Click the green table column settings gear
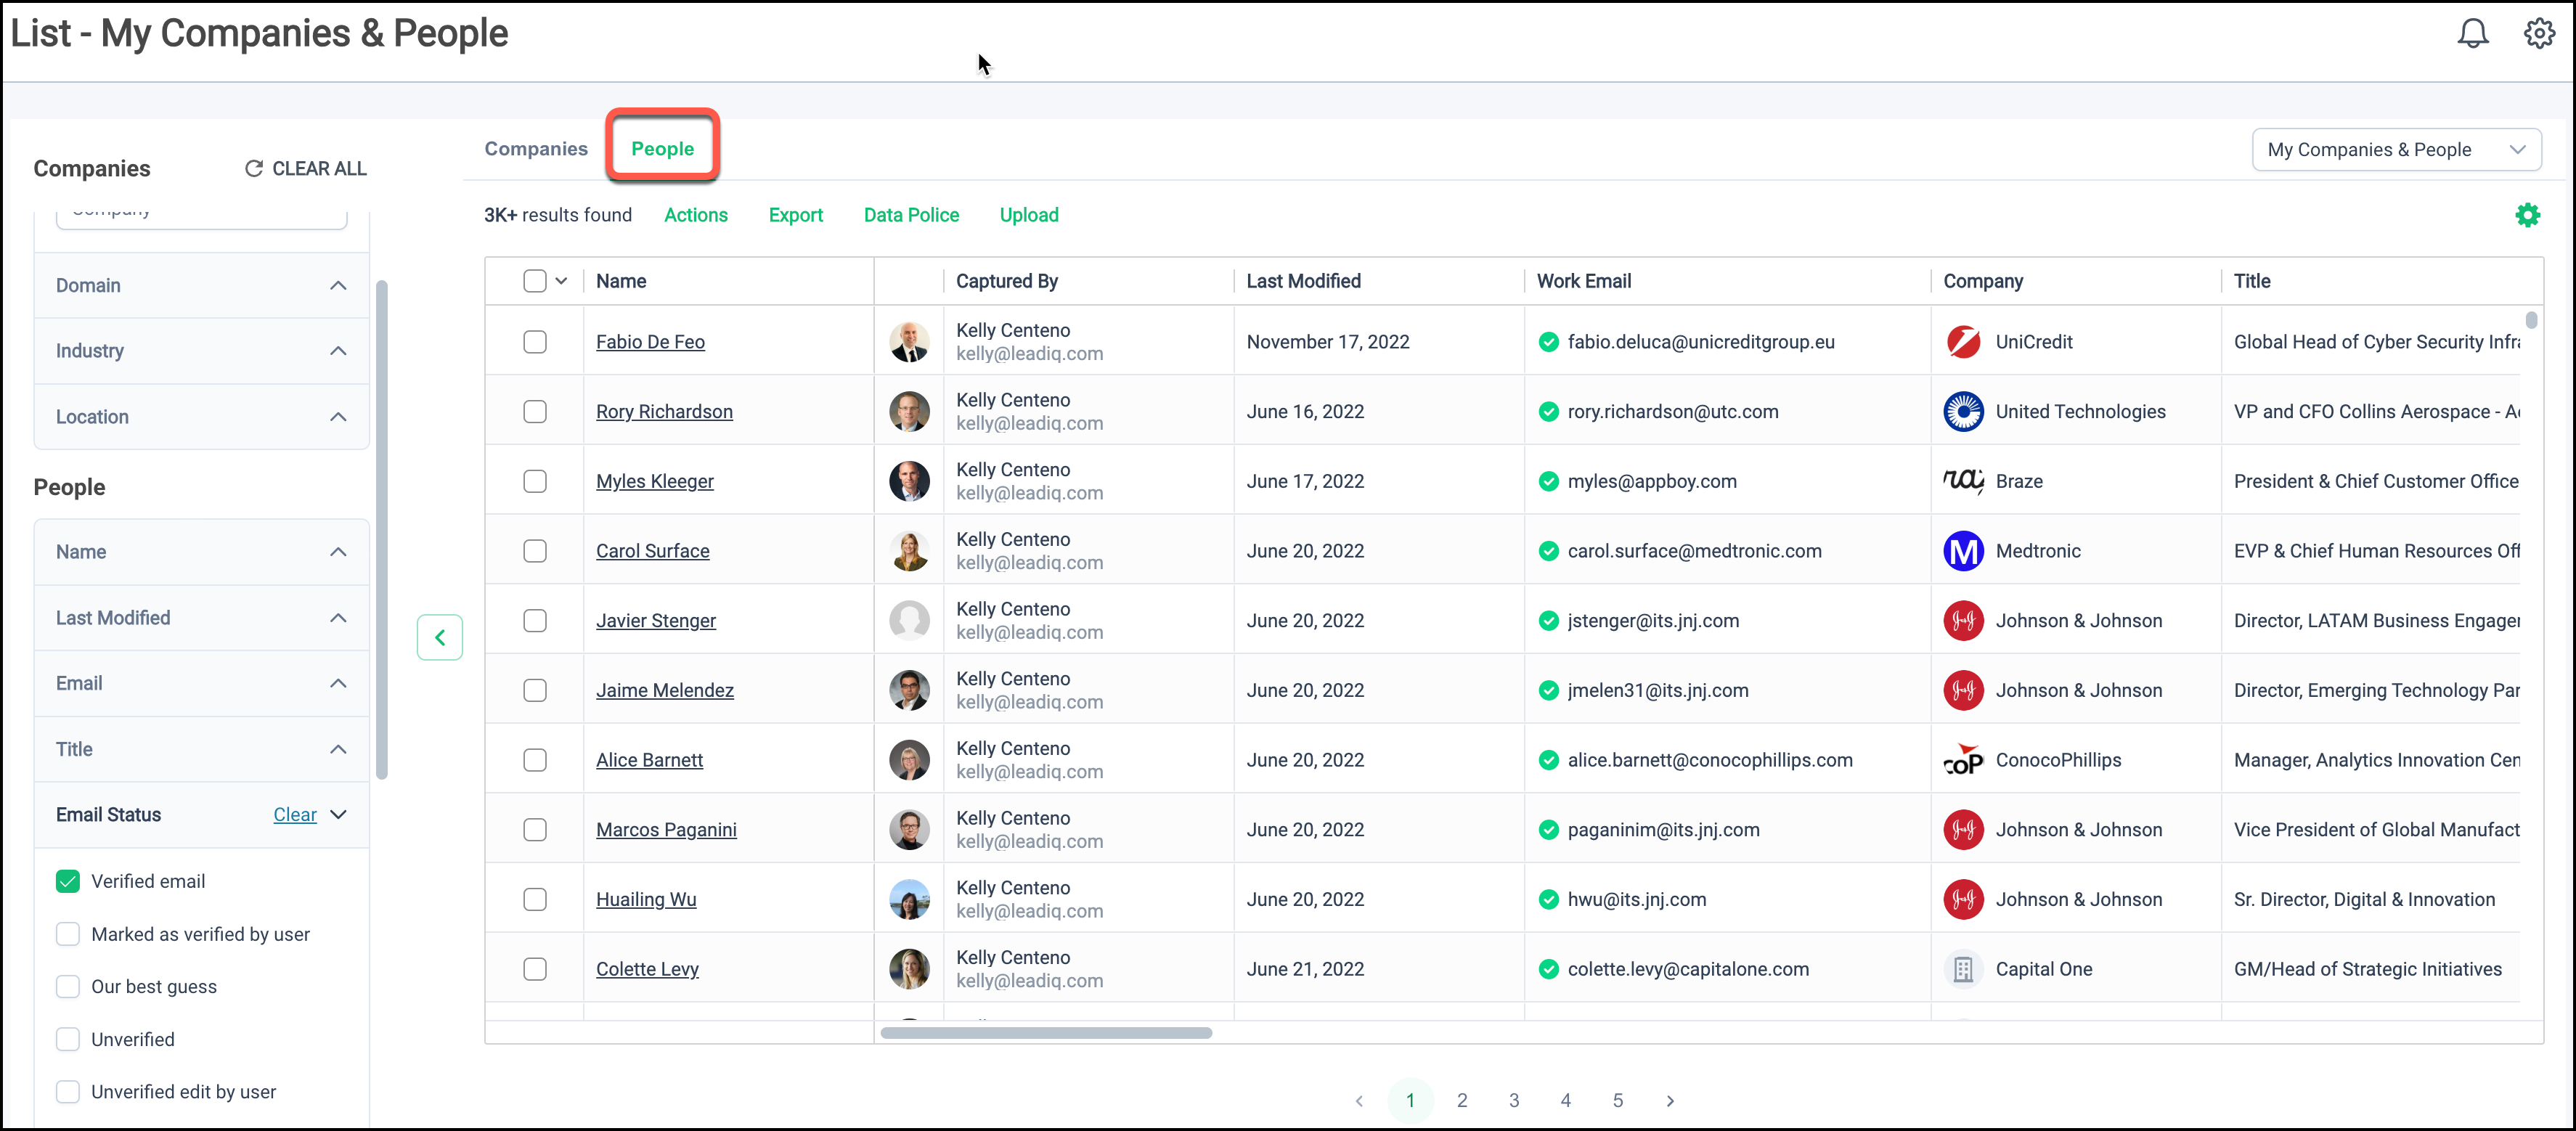The width and height of the screenshot is (2576, 1131). pyautogui.click(x=2527, y=215)
